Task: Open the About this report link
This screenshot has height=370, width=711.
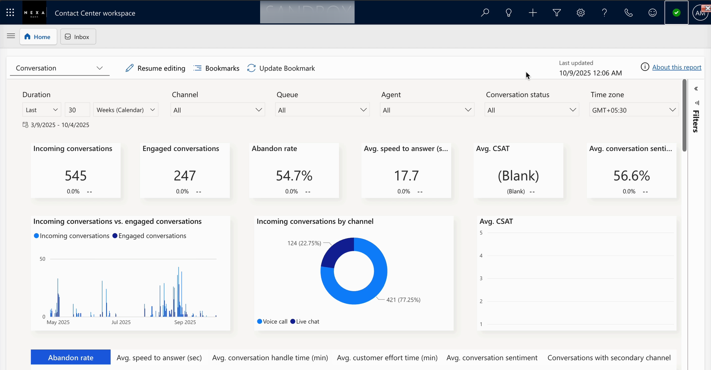Action: point(676,67)
